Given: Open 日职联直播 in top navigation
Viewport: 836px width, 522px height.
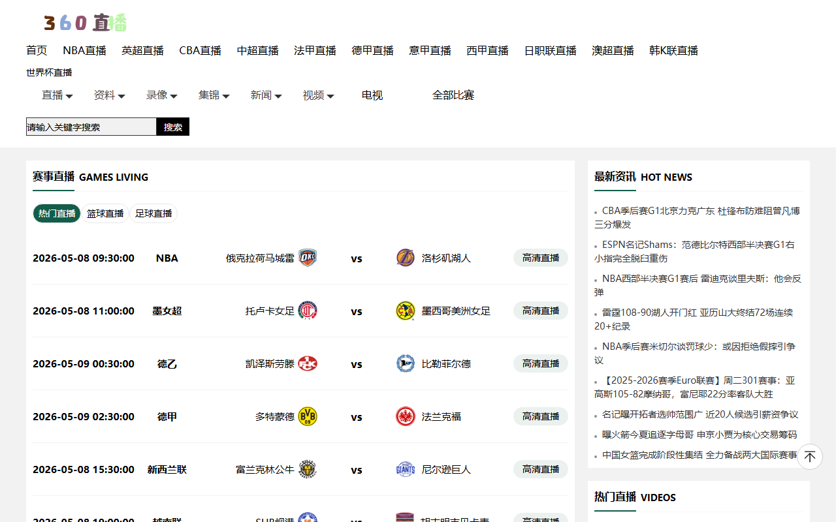Looking at the screenshot, I should click(x=550, y=50).
